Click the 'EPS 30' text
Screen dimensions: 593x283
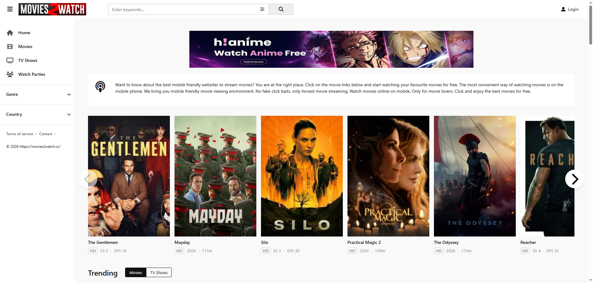293,251
